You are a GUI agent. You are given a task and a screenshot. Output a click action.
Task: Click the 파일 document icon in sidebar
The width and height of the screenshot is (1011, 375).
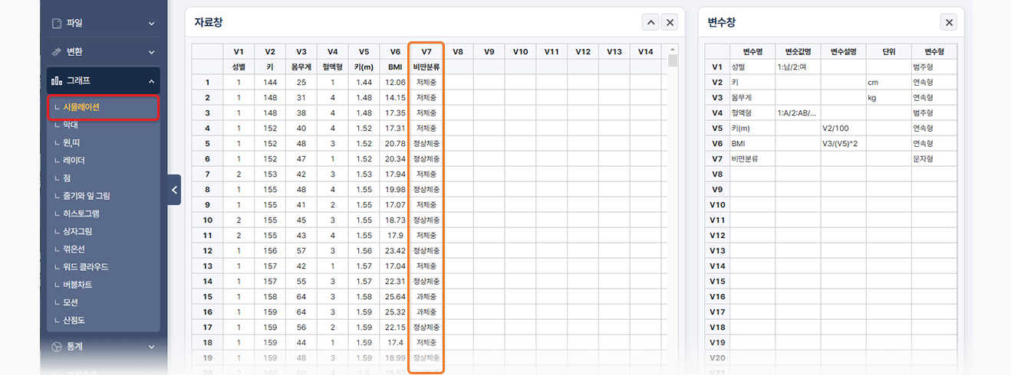click(x=57, y=24)
